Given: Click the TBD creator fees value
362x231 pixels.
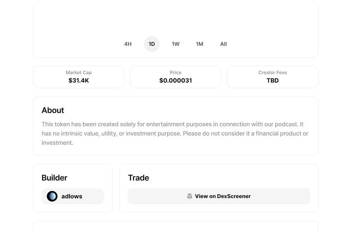Looking at the screenshot, I should pos(273,81).
